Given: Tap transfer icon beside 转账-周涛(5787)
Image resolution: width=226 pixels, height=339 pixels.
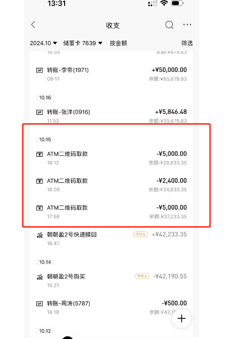Looking at the screenshot, I should (39, 304).
